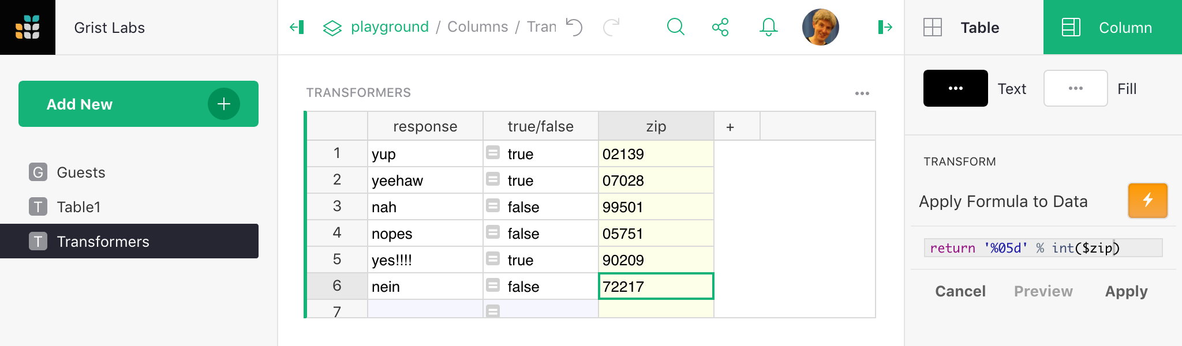Open the share document icon
Viewport: 1182px width, 346px height.
point(720,27)
